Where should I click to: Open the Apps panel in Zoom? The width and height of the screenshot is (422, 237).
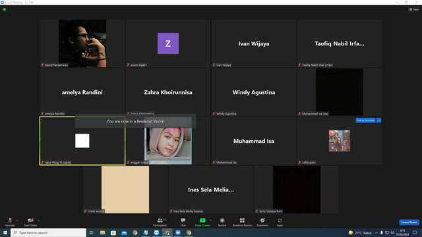coord(280,222)
